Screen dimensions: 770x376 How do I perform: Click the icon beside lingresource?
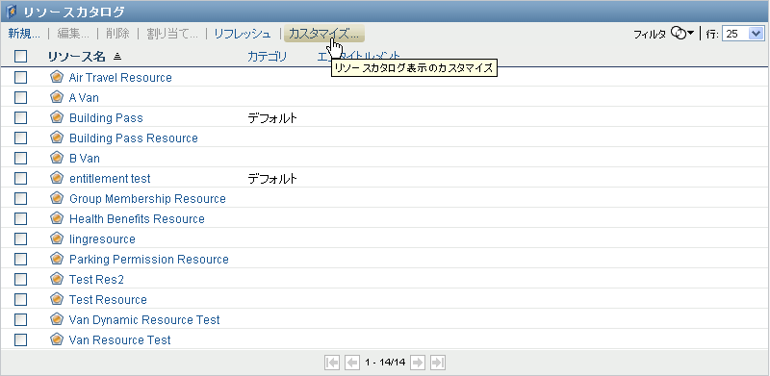[57, 238]
